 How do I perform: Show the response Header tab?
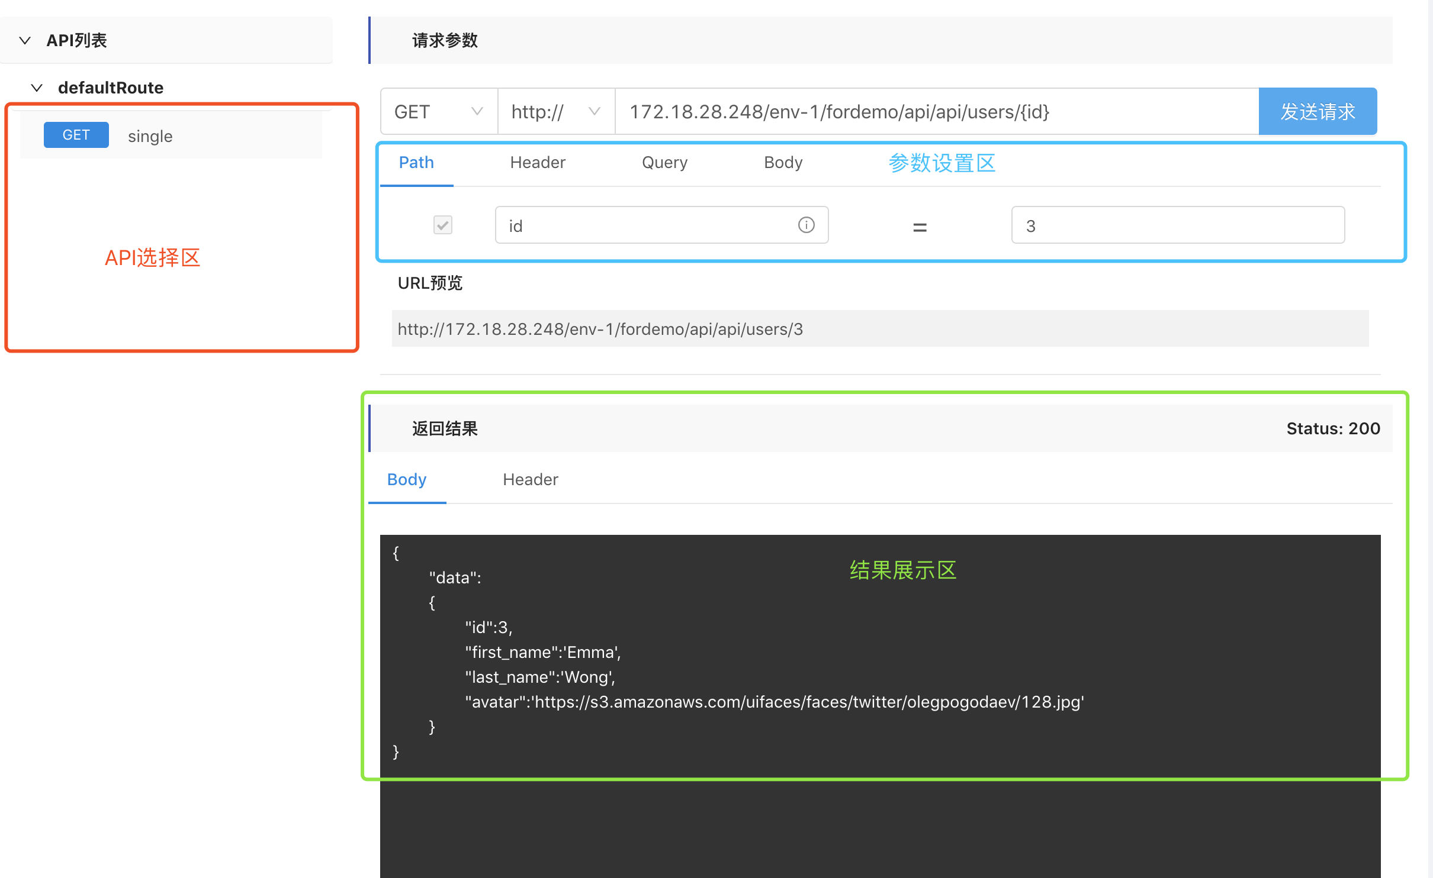[x=530, y=479]
